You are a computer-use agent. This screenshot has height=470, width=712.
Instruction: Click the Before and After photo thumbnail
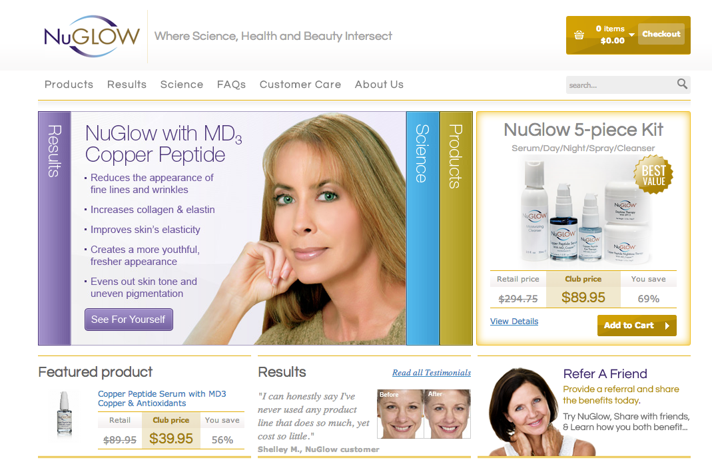click(424, 413)
